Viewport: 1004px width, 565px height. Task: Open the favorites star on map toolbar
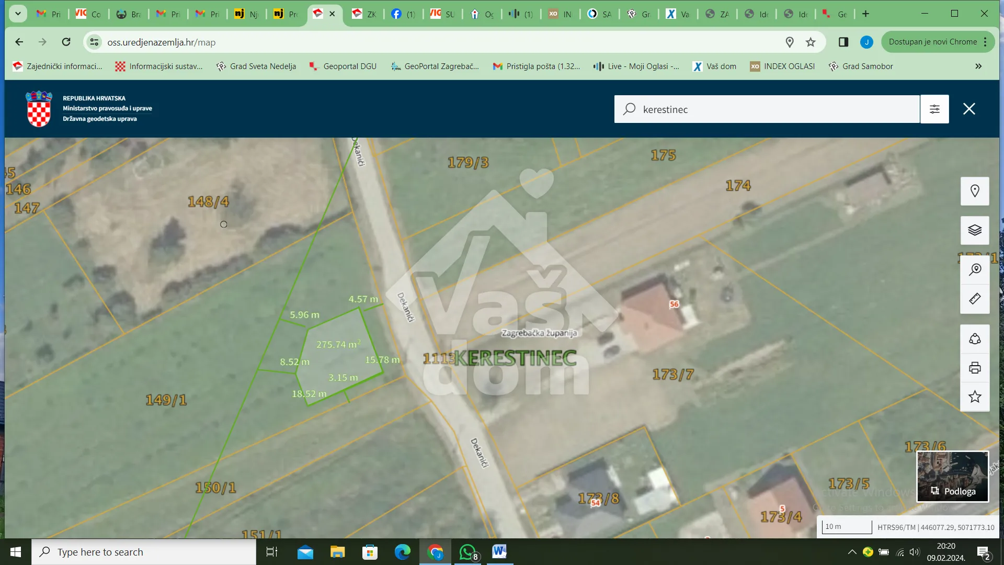point(975,397)
